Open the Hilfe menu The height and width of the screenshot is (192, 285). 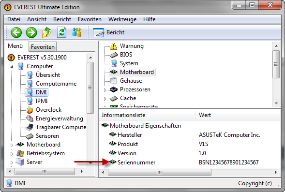tap(149, 19)
